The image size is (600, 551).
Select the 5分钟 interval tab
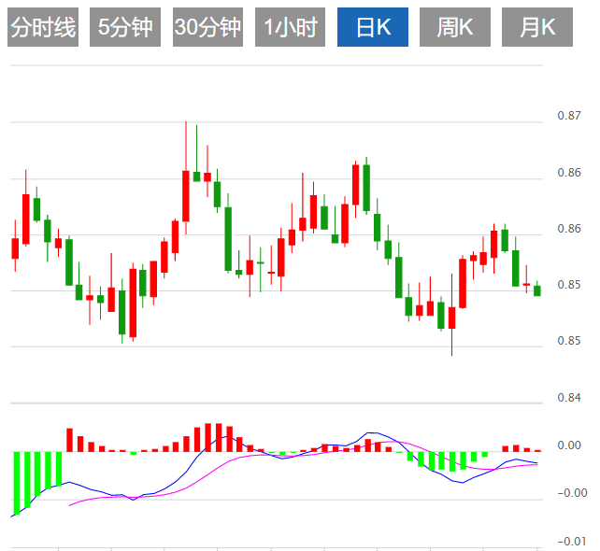pyautogui.click(x=125, y=27)
